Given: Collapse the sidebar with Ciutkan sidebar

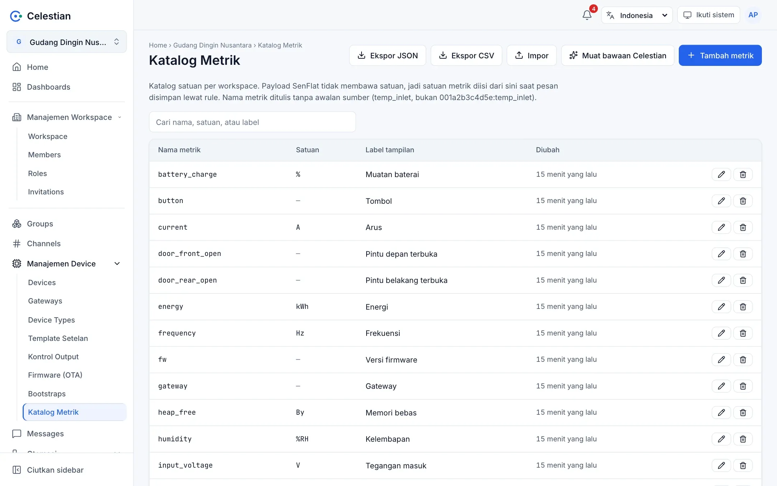Looking at the screenshot, I should tap(48, 470).
